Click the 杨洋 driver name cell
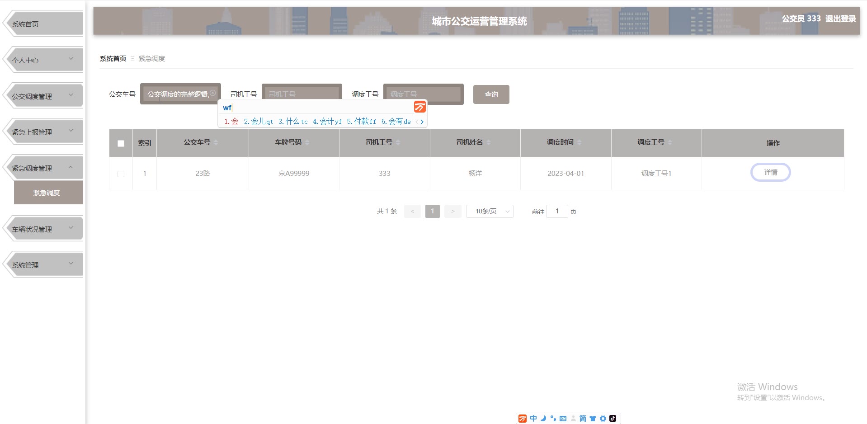The image size is (867, 424). click(x=475, y=174)
